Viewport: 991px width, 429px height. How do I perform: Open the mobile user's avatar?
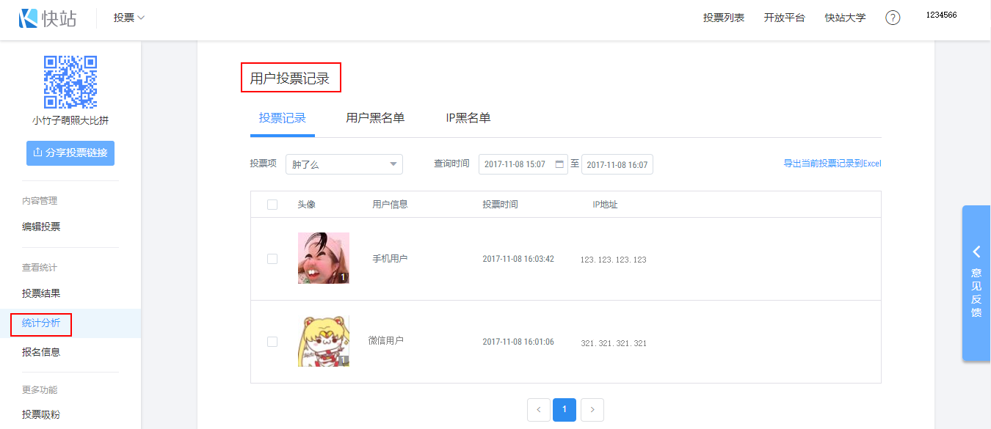[x=324, y=258]
